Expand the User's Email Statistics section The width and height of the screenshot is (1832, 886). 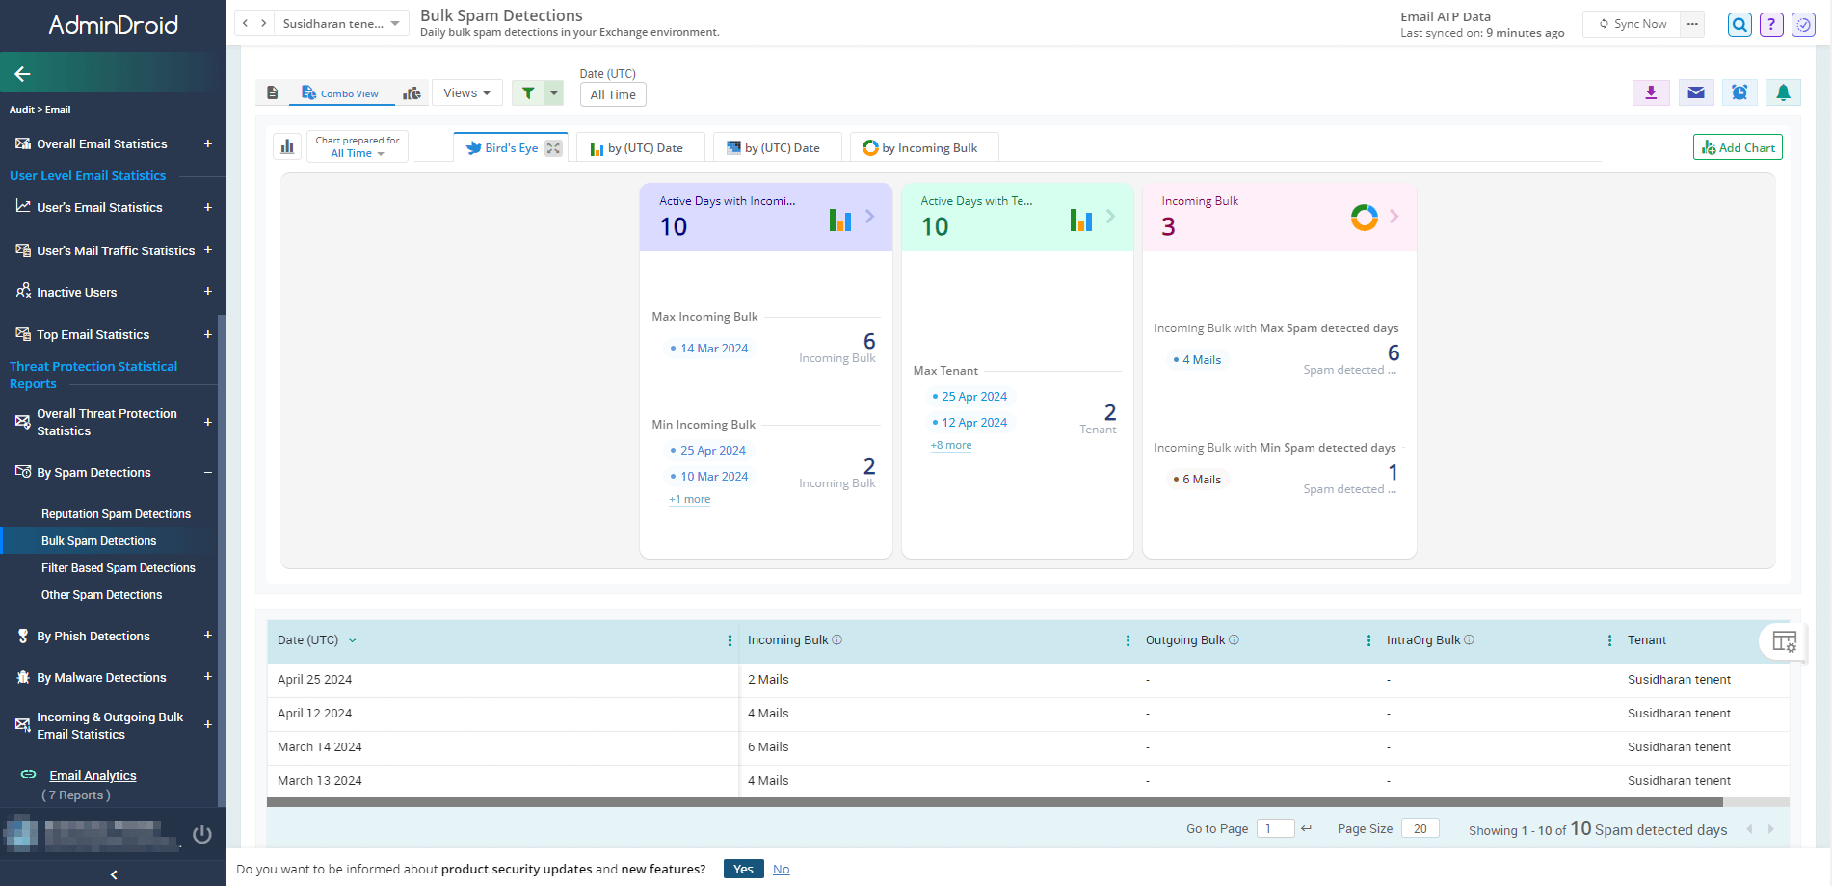point(207,207)
